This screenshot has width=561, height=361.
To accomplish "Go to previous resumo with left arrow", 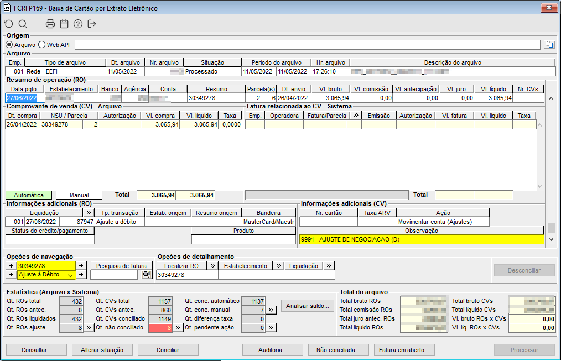I will pos(12,265).
